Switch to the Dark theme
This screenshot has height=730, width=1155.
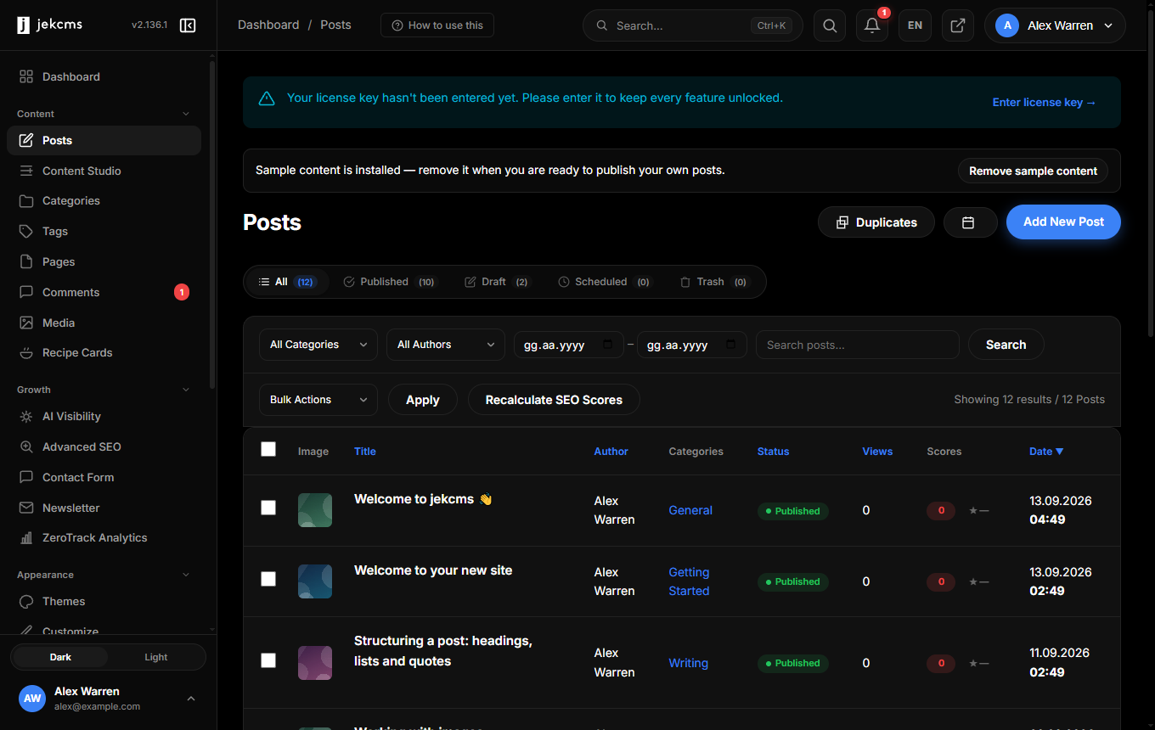tap(60, 657)
